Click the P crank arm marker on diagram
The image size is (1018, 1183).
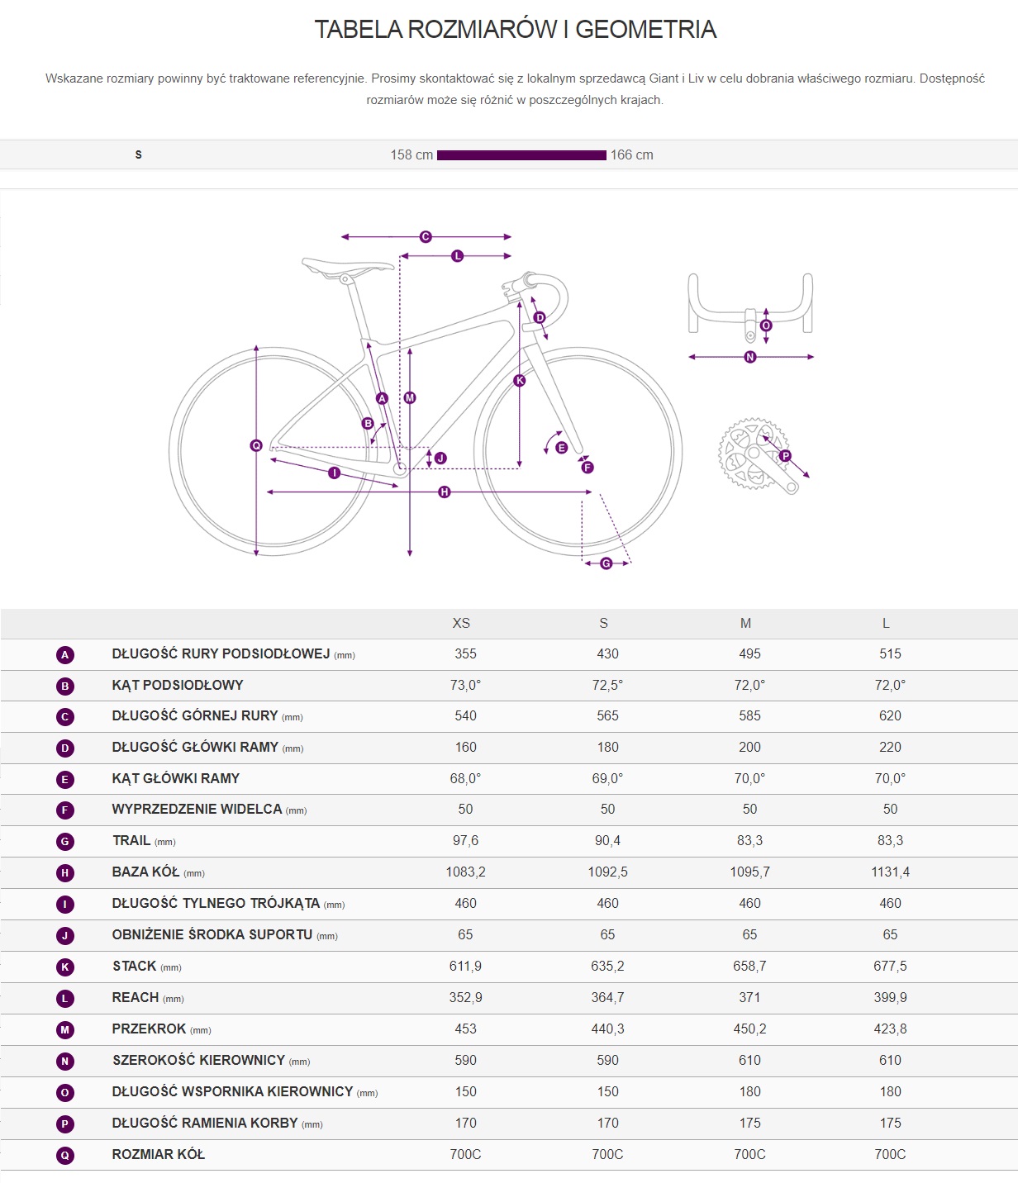pos(785,456)
